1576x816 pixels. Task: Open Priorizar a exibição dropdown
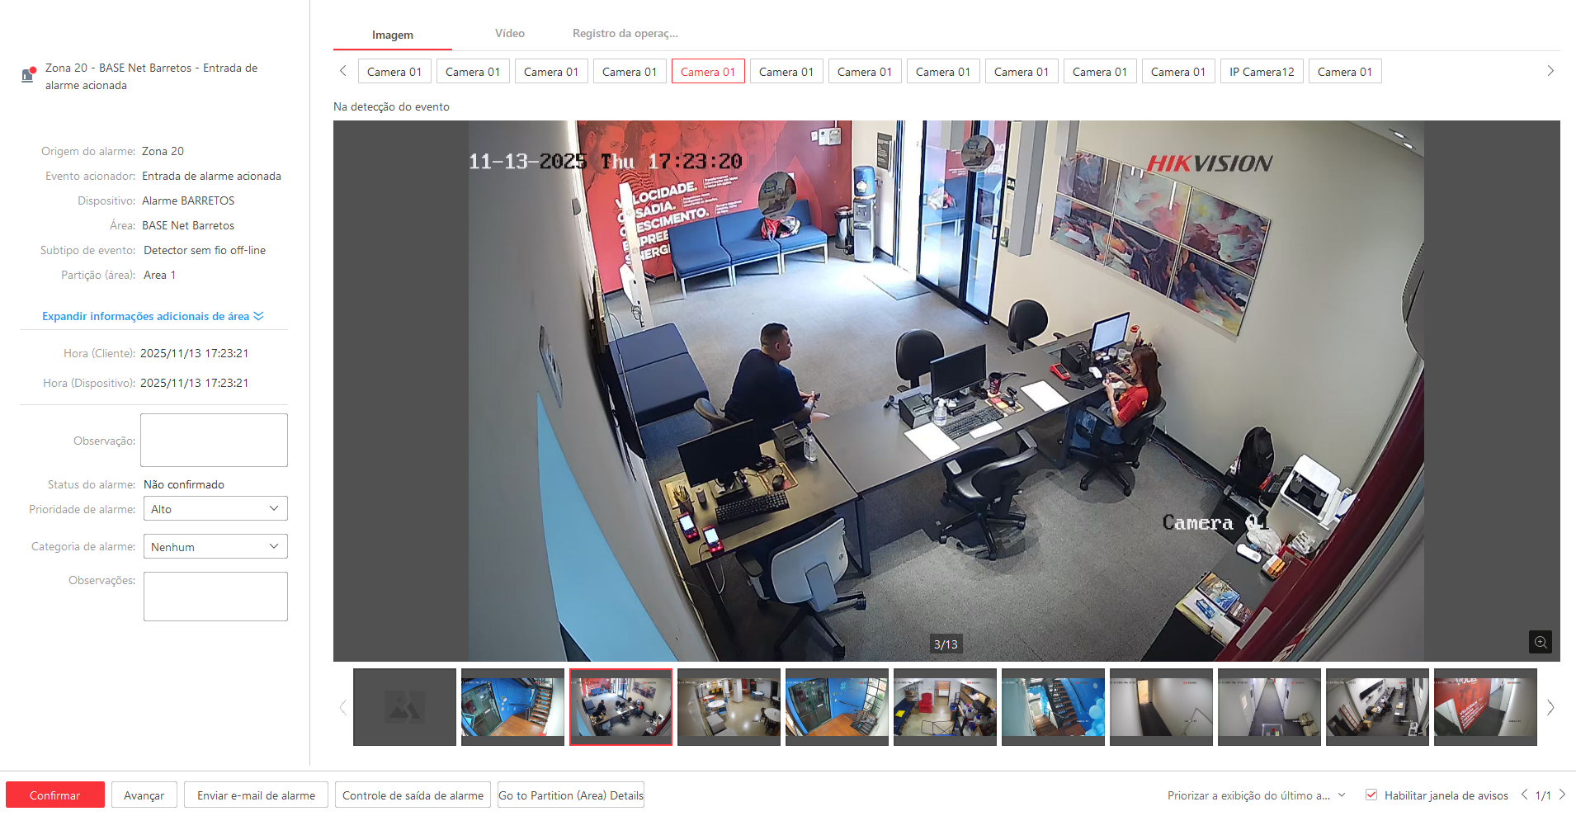tap(1256, 795)
